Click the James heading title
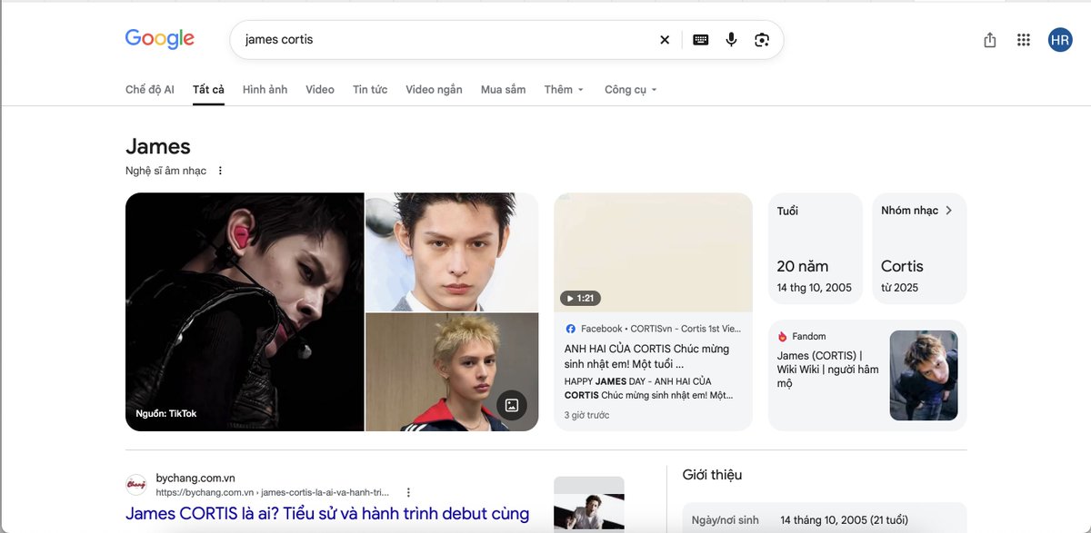Screen dimensions: 1091x533 (x=158, y=146)
